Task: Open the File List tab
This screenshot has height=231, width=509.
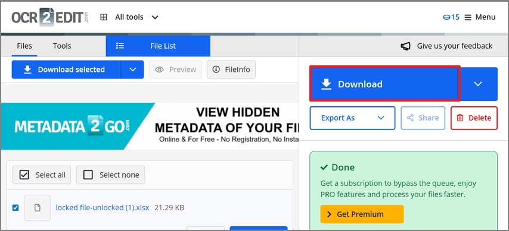Action: (x=158, y=46)
